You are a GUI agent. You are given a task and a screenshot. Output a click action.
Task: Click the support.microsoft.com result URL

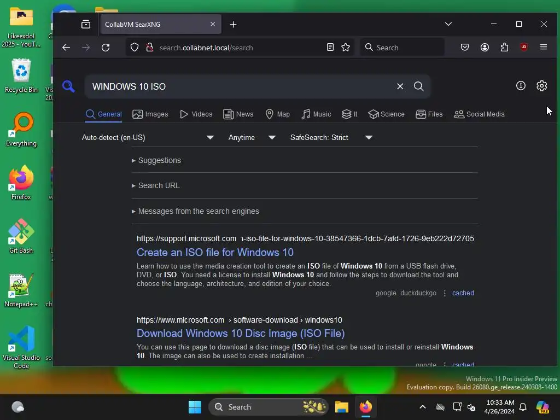pyautogui.click(x=305, y=238)
